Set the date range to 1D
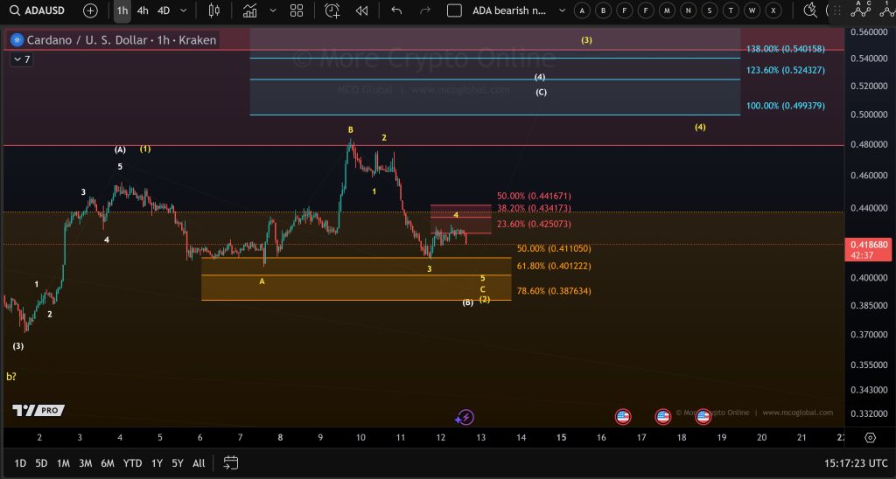 click(x=20, y=462)
